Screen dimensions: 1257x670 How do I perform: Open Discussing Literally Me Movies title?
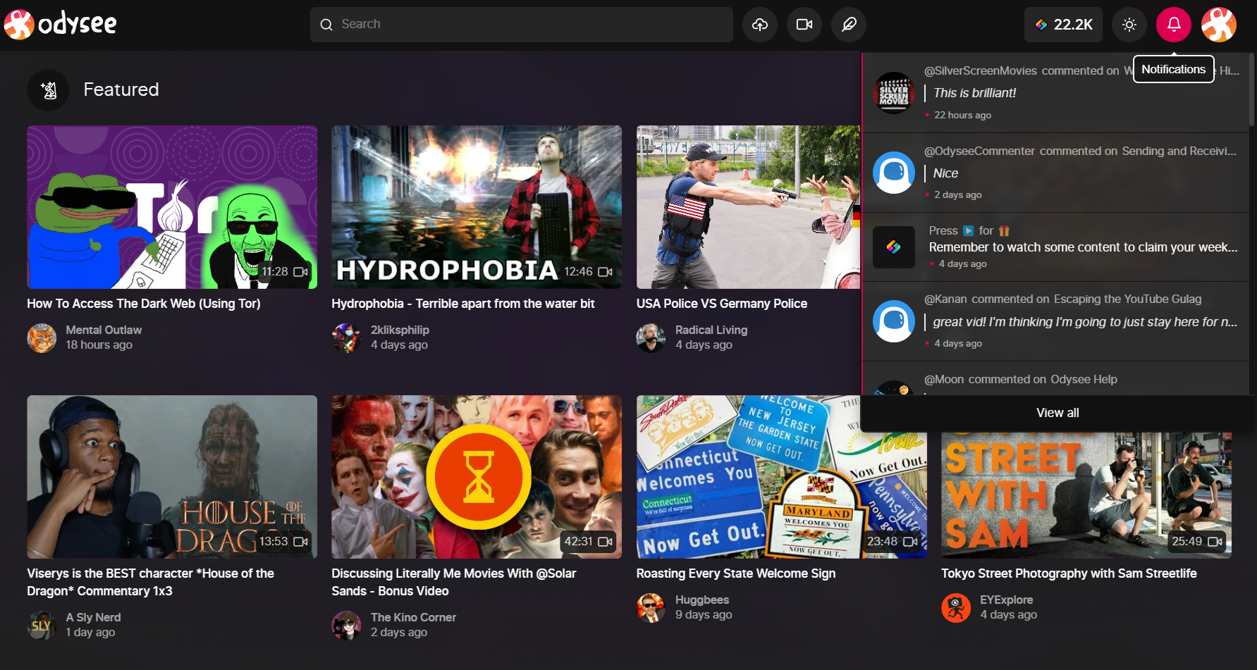click(454, 582)
